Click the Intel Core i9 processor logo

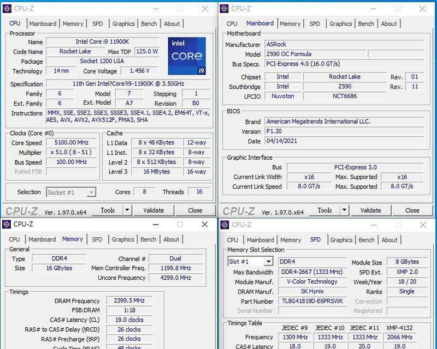click(x=187, y=56)
